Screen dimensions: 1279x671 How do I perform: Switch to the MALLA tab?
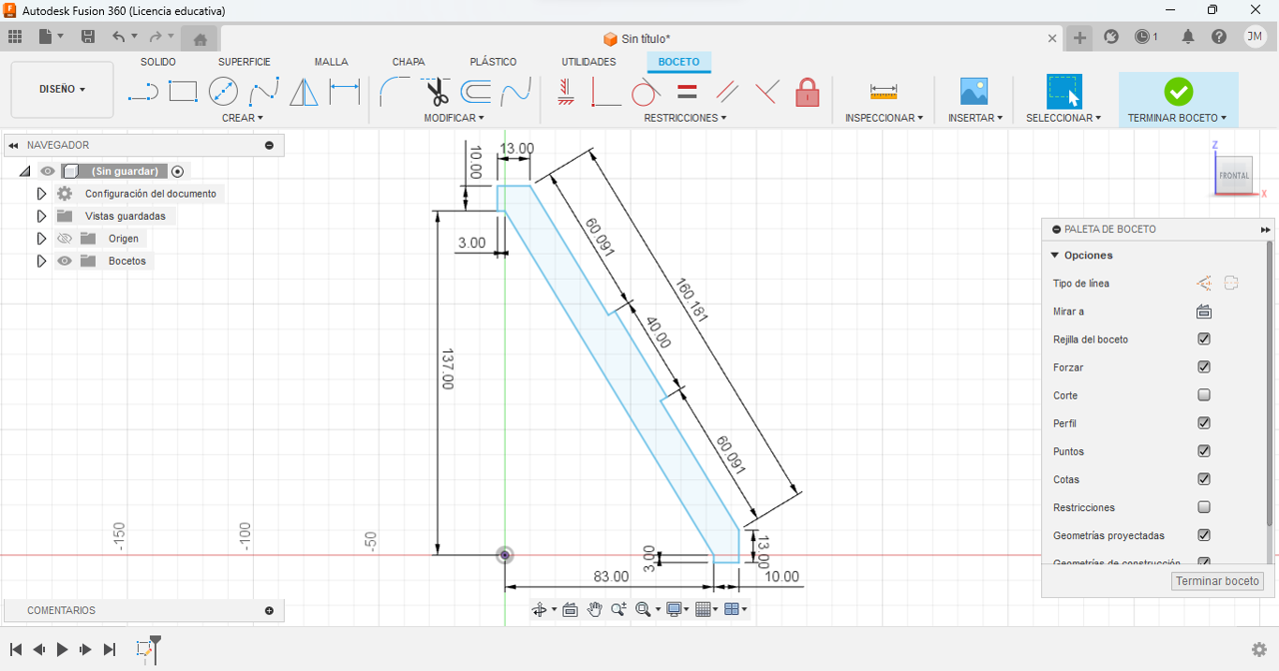click(332, 62)
